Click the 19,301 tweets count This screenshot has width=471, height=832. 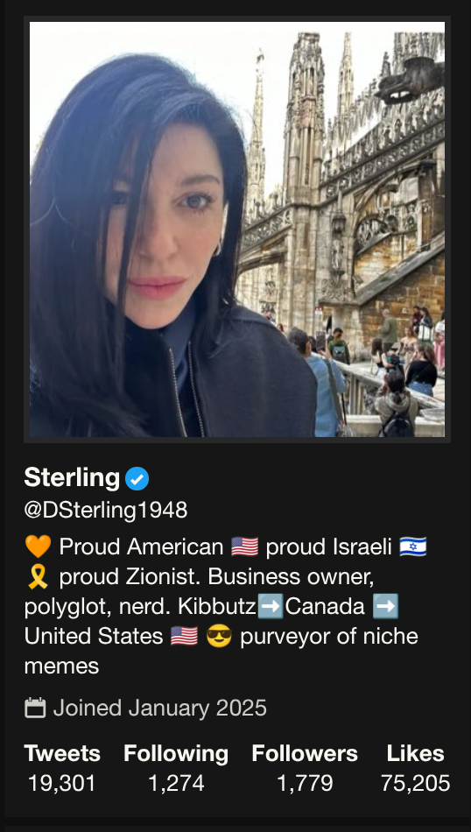click(62, 783)
